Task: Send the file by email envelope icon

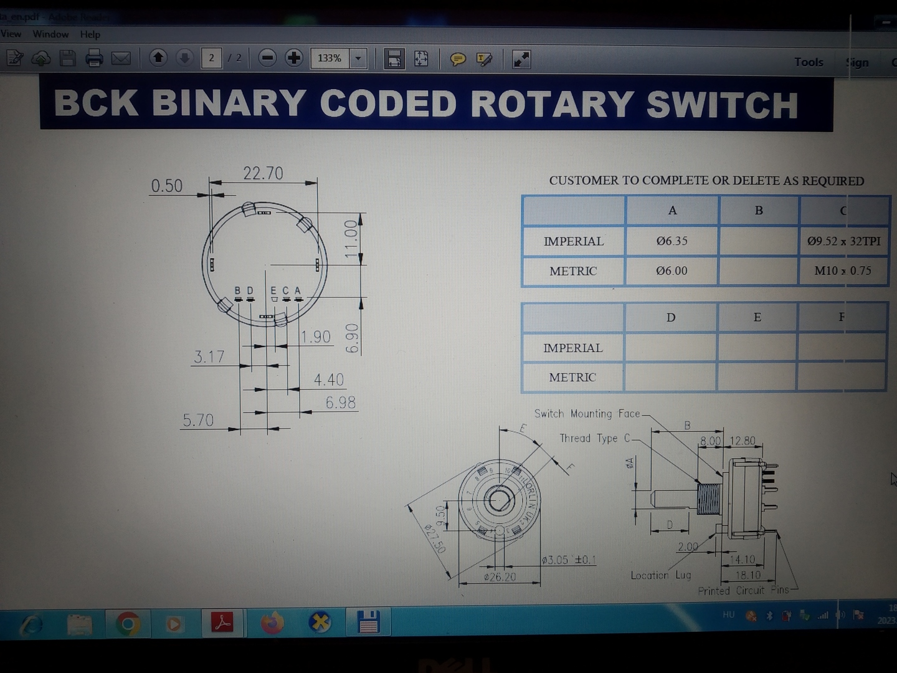Action: pyautogui.click(x=121, y=59)
